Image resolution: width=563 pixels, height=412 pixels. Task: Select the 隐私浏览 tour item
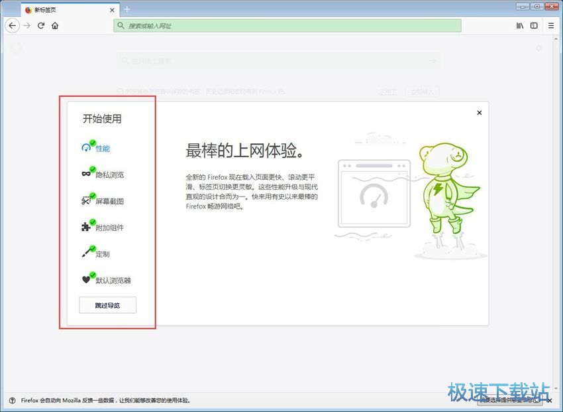[x=103, y=174]
